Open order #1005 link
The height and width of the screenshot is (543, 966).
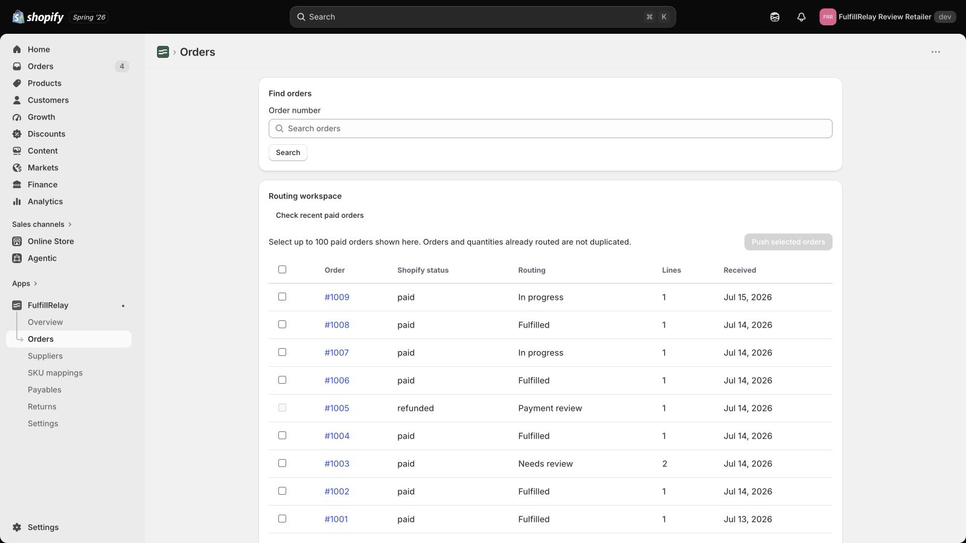[x=337, y=408]
